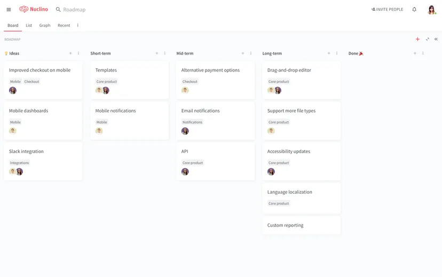This screenshot has width=442, height=277.
Task: Click the Ideas column heading
Action: 12,53
